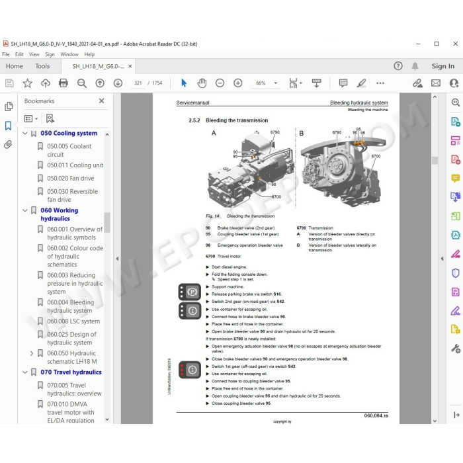Expand 060.050 Hydraulic schematic LH18 M

click(x=32, y=353)
